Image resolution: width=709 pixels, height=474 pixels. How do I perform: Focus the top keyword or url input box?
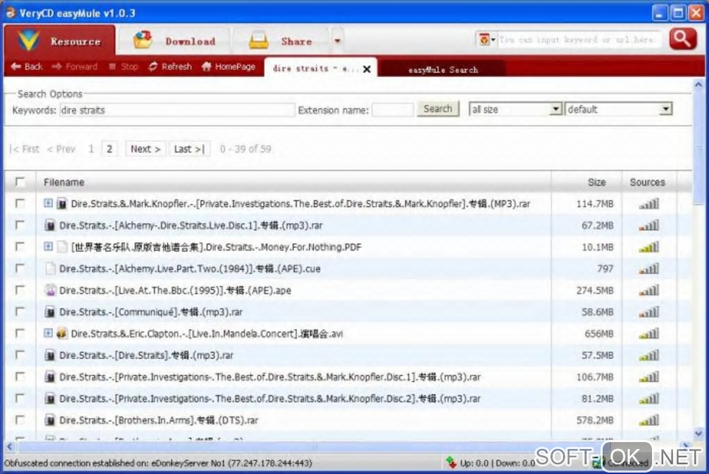click(579, 40)
